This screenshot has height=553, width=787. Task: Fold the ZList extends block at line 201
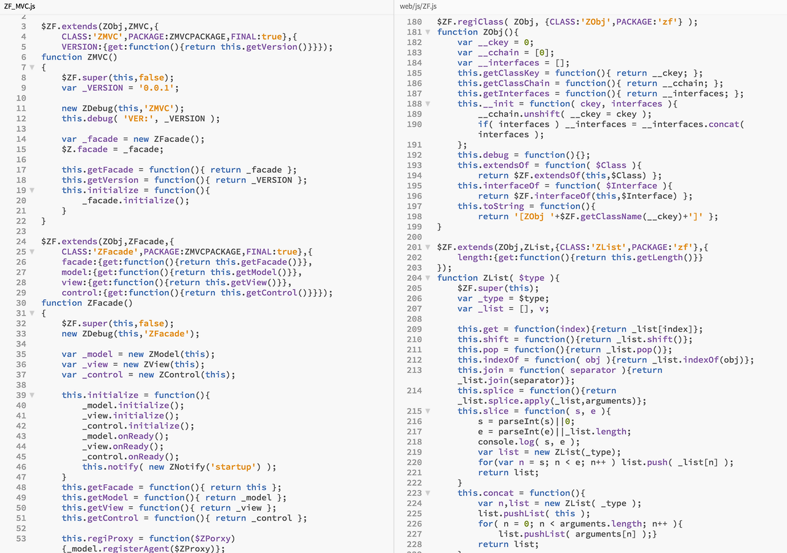click(x=428, y=247)
